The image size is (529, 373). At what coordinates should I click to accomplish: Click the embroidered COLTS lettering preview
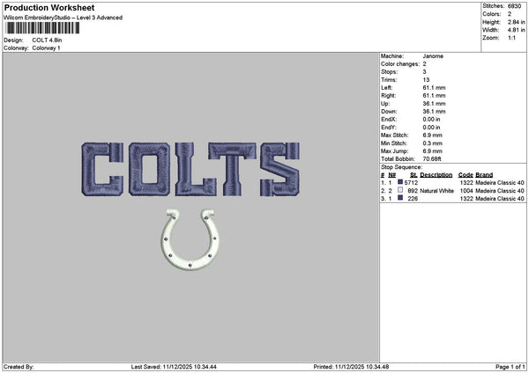[190, 169]
